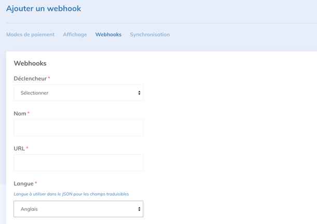Click the up-down arrows on Langue select
Image resolution: width=317 pixels, height=224 pixels.
(x=139, y=209)
